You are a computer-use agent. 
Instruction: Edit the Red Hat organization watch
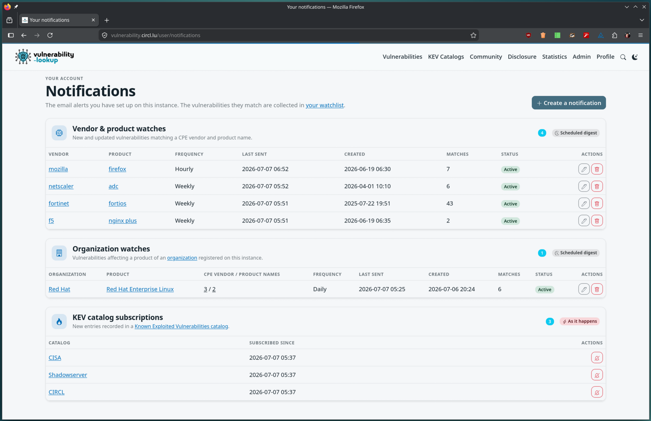pyautogui.click(x=584, y=289)
